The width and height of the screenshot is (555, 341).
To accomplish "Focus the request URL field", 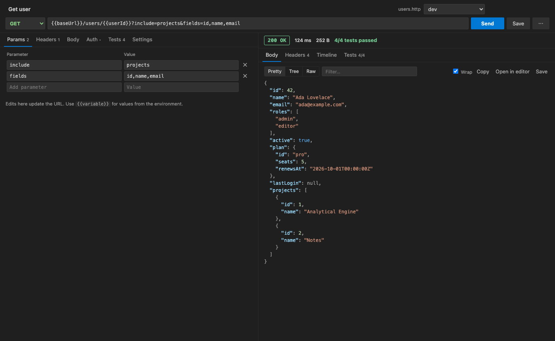I will [x=258, y=23].
